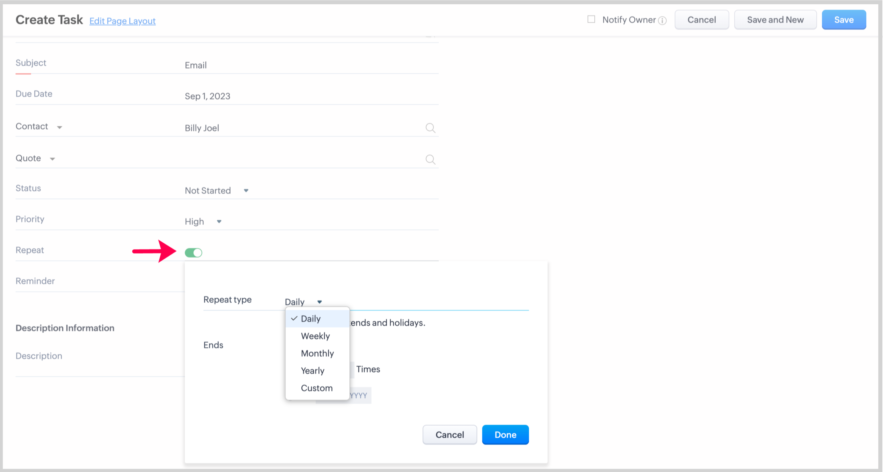The height and width of the screenshot is (472, 883).
Task: Open the Edit Page Layout link
Action: tap(122, 21)
